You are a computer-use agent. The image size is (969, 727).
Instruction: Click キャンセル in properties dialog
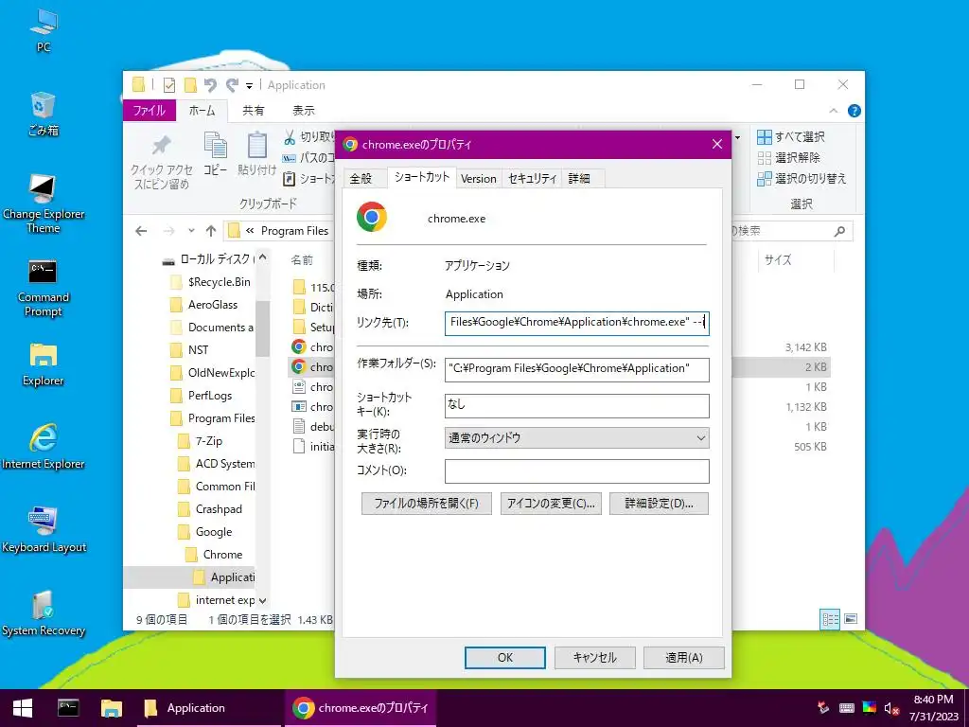594,658
